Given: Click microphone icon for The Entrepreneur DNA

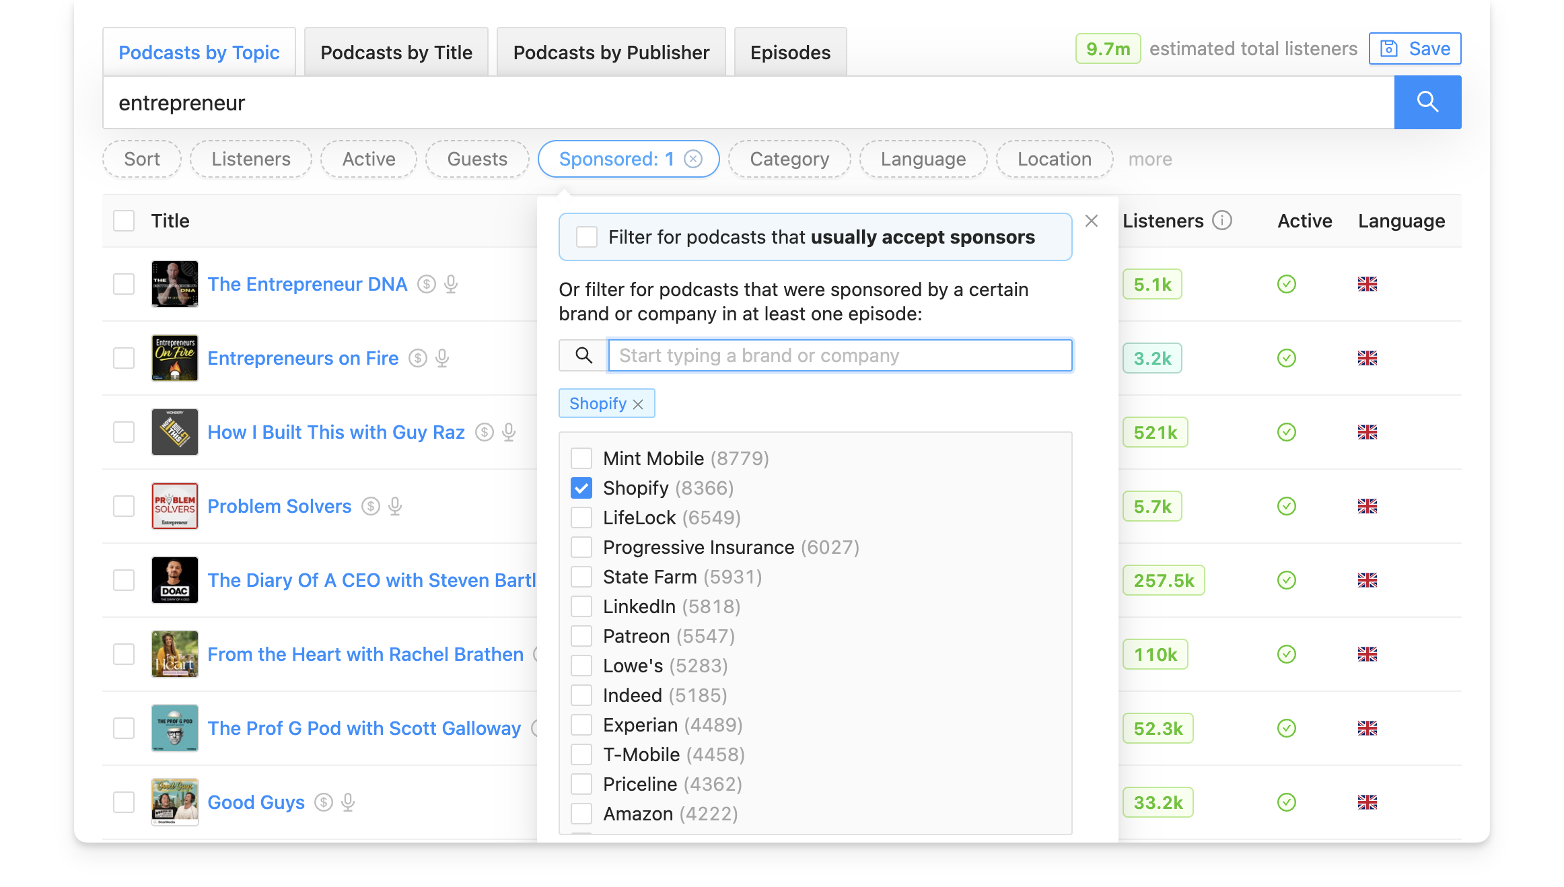Looking at the screenshot, I should 451,284.
